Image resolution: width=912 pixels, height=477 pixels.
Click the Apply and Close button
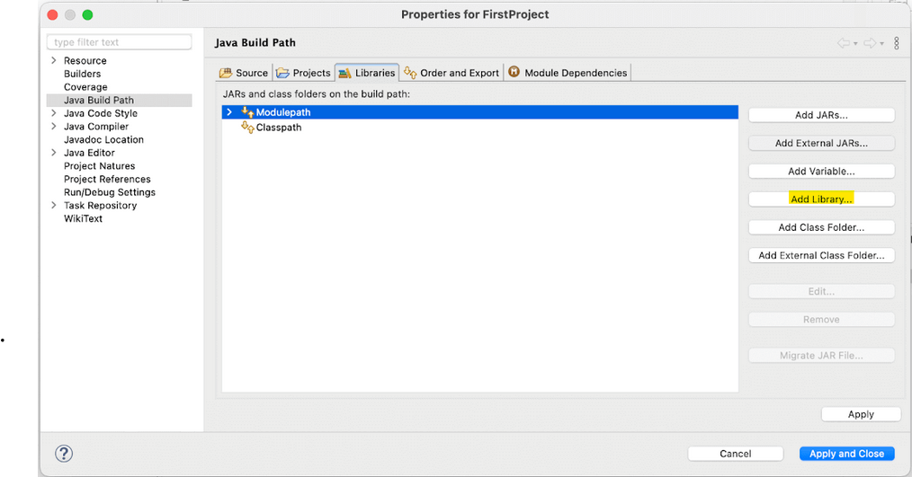tap(847, 454)
